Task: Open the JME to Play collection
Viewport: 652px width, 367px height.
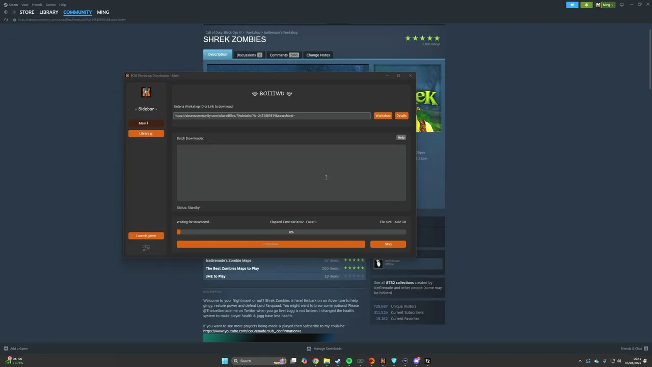Action: pos(215,276)
